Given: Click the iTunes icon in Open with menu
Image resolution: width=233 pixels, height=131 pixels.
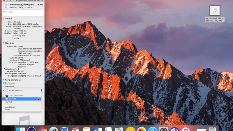Looking at the screenshot, I should pyautogui.click(x=6, y=91).
